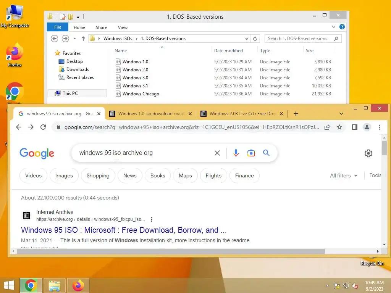391x293 pixels.
Task: Open a new Chrome tab
Action: point(296,114)
